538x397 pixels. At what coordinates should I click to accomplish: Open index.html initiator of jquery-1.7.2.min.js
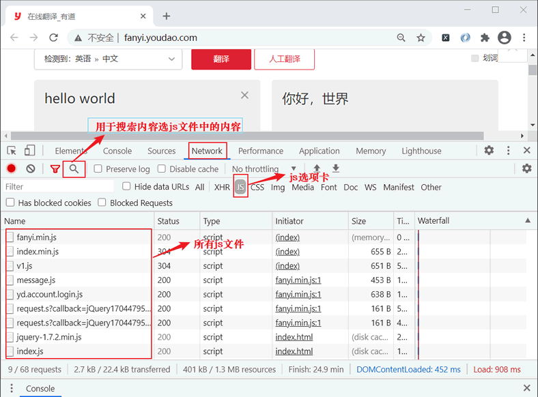pos(294,337)
